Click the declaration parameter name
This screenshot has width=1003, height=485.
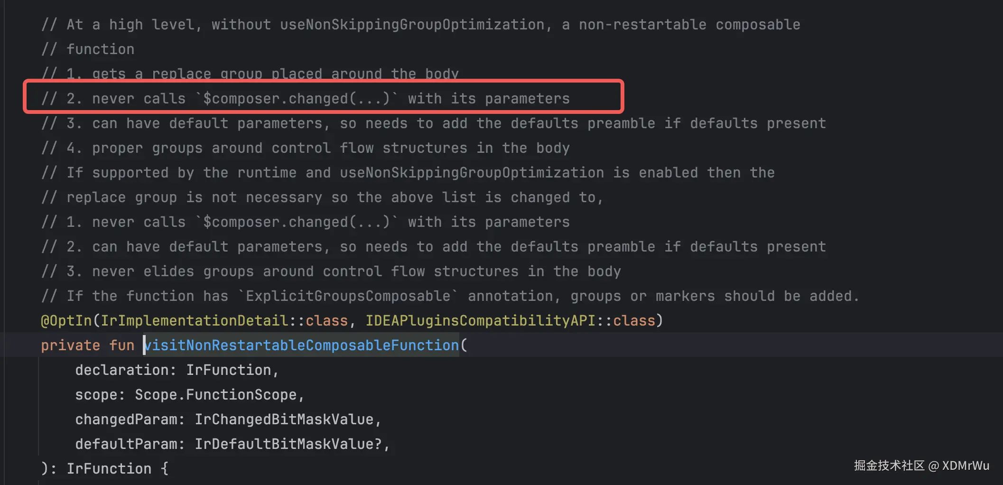pos(121,370)
